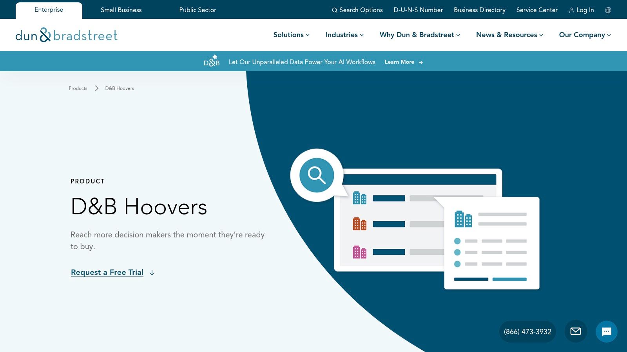This screenshot has width=627, height=352.
Task: Open the email envelope contact icon
Action: [x=575, y=331]
